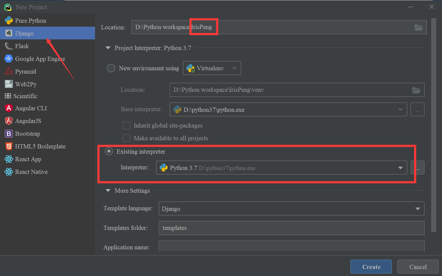Click the Templates folder input field
Image resolution: width=442 pixels, height=276 pixels.
(291, 228)
